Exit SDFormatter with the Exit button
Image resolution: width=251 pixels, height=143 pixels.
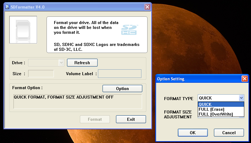point(131,119)
